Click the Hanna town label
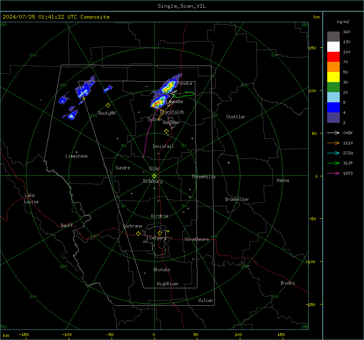The image size is (364, 340). point(283,180)
